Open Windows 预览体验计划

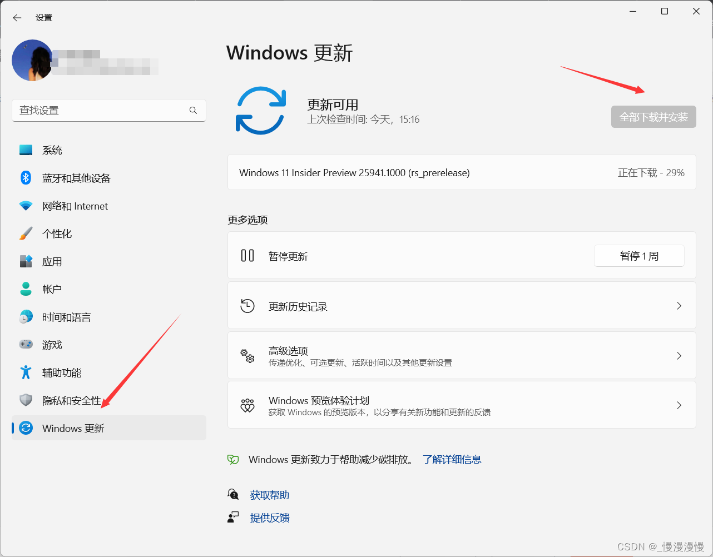pyautogui.click(x=462, y=405)
